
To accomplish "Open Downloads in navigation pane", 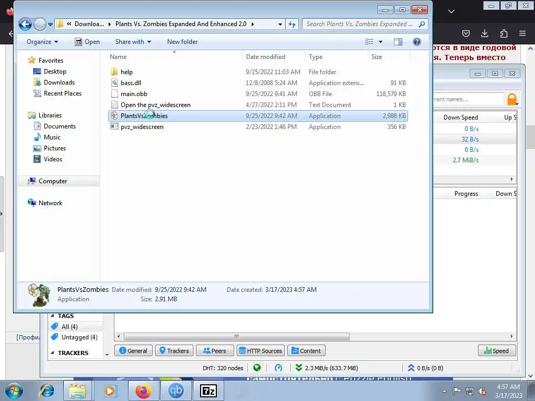I will tap(59, 82).
